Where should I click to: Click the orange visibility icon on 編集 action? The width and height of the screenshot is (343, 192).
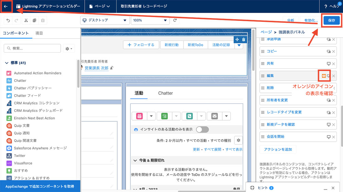[x=324, y=76]
